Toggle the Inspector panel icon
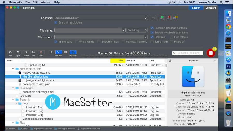Image resolution: width=233 pixels, height=131 pixels. 73,52
